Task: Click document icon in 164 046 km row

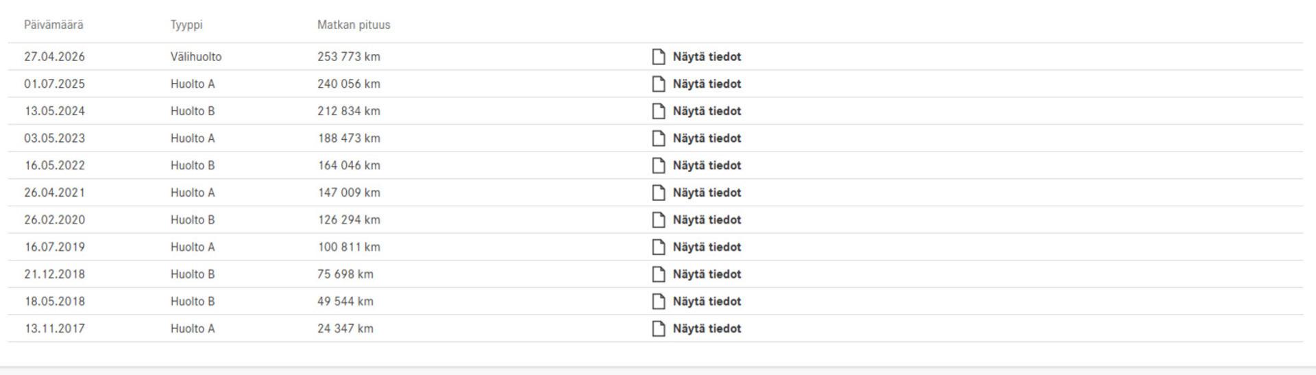Action: 658,165
